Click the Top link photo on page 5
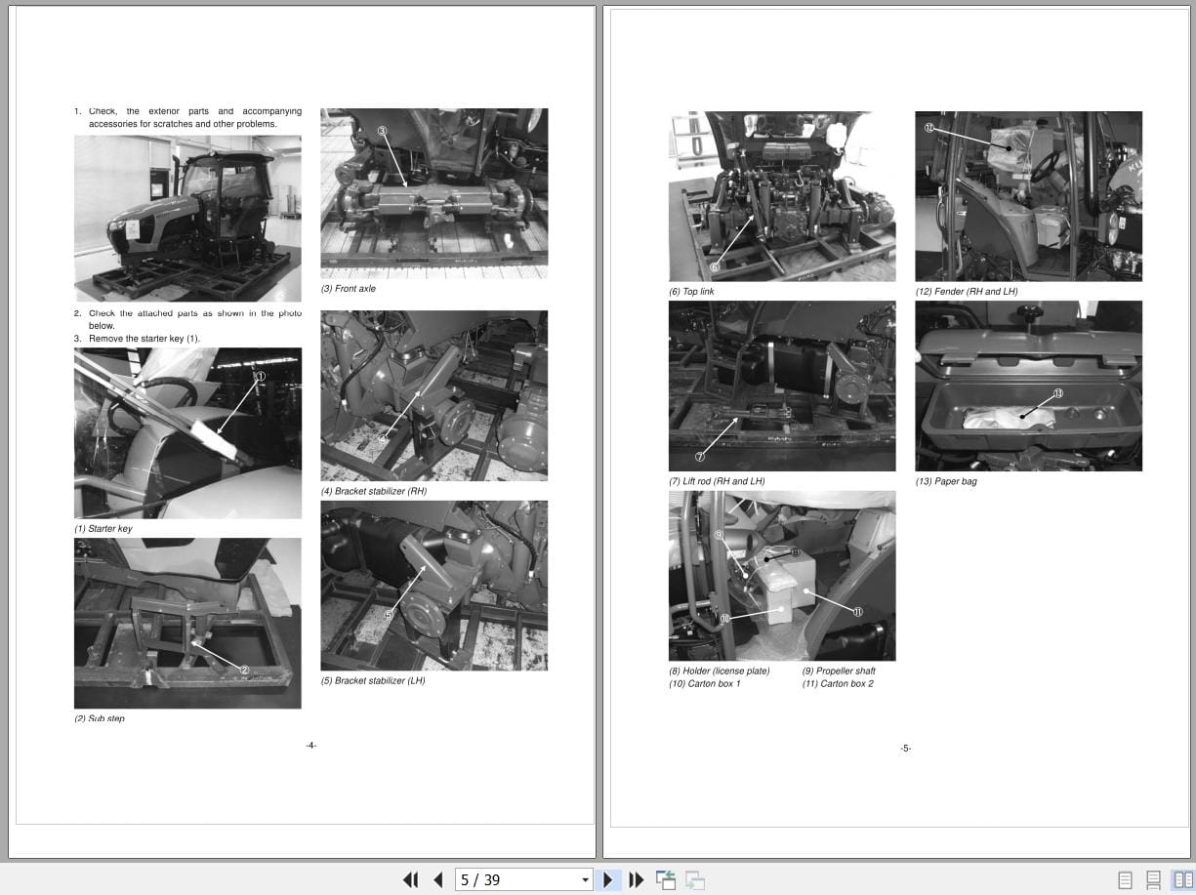Screen dimensions: 1196x895 (x=782, y=196)
